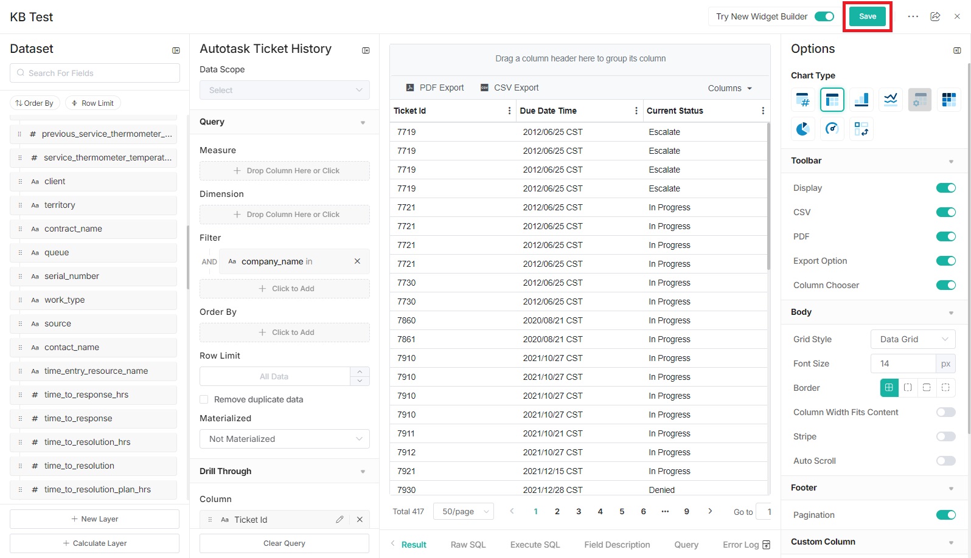Choose the heatmap grid chart type
971x558 pixels.
tap(948, 100)
